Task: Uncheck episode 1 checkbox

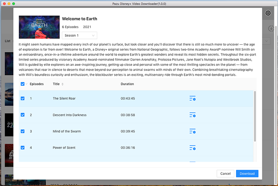Action: coord(23,98)
